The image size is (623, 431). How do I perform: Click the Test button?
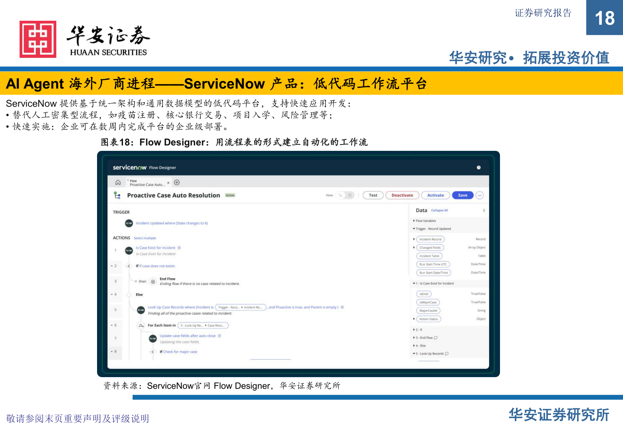(x=373, y=195)
